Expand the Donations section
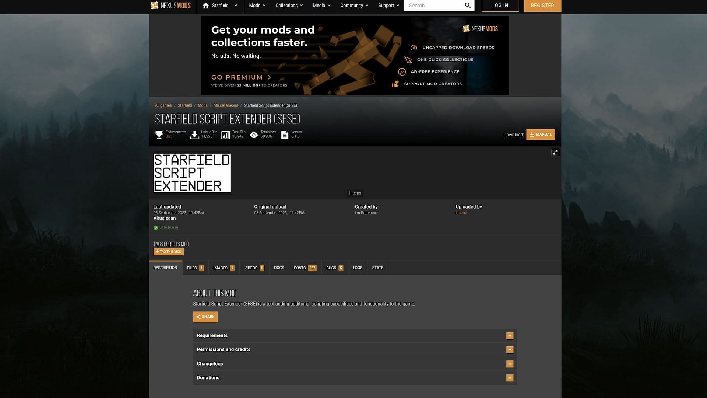707x398 pixels. click(x=355, y=378)
